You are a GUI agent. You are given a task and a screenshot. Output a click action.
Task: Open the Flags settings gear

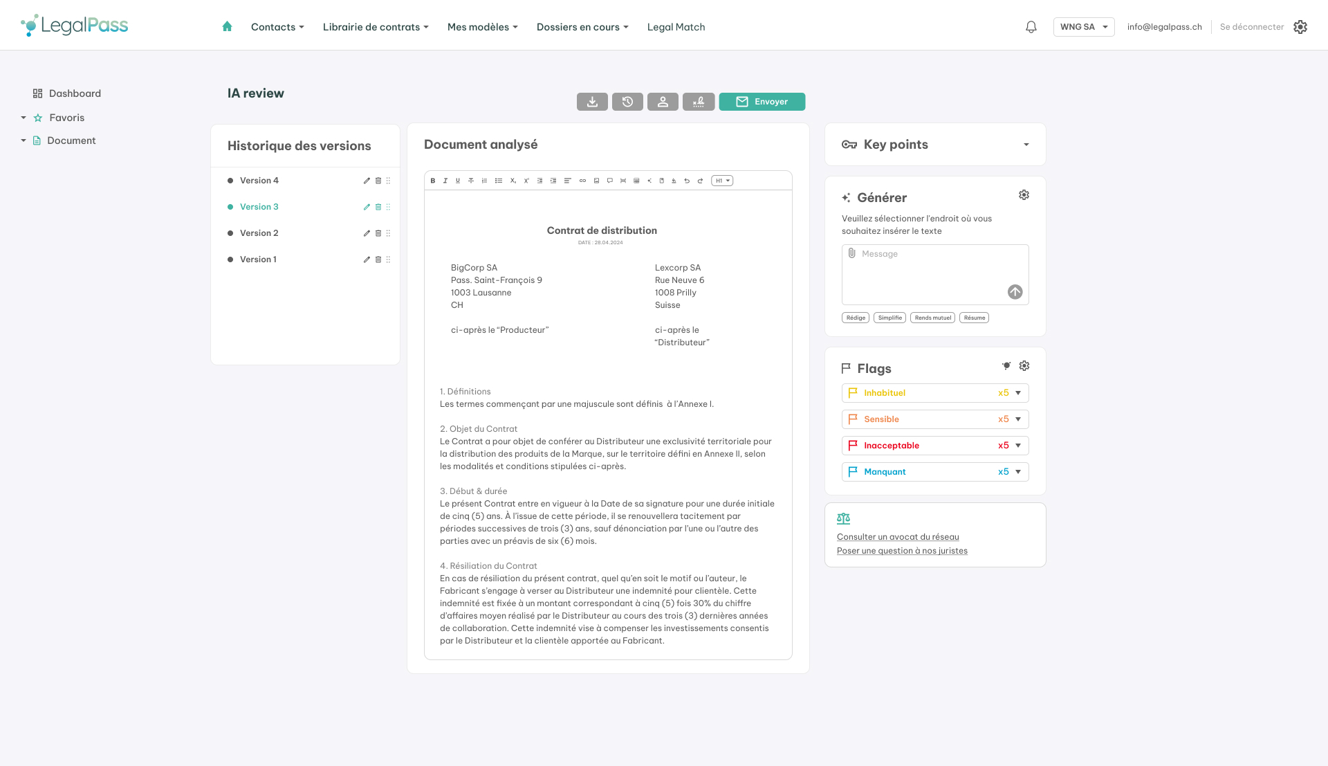pos(1024,365)
